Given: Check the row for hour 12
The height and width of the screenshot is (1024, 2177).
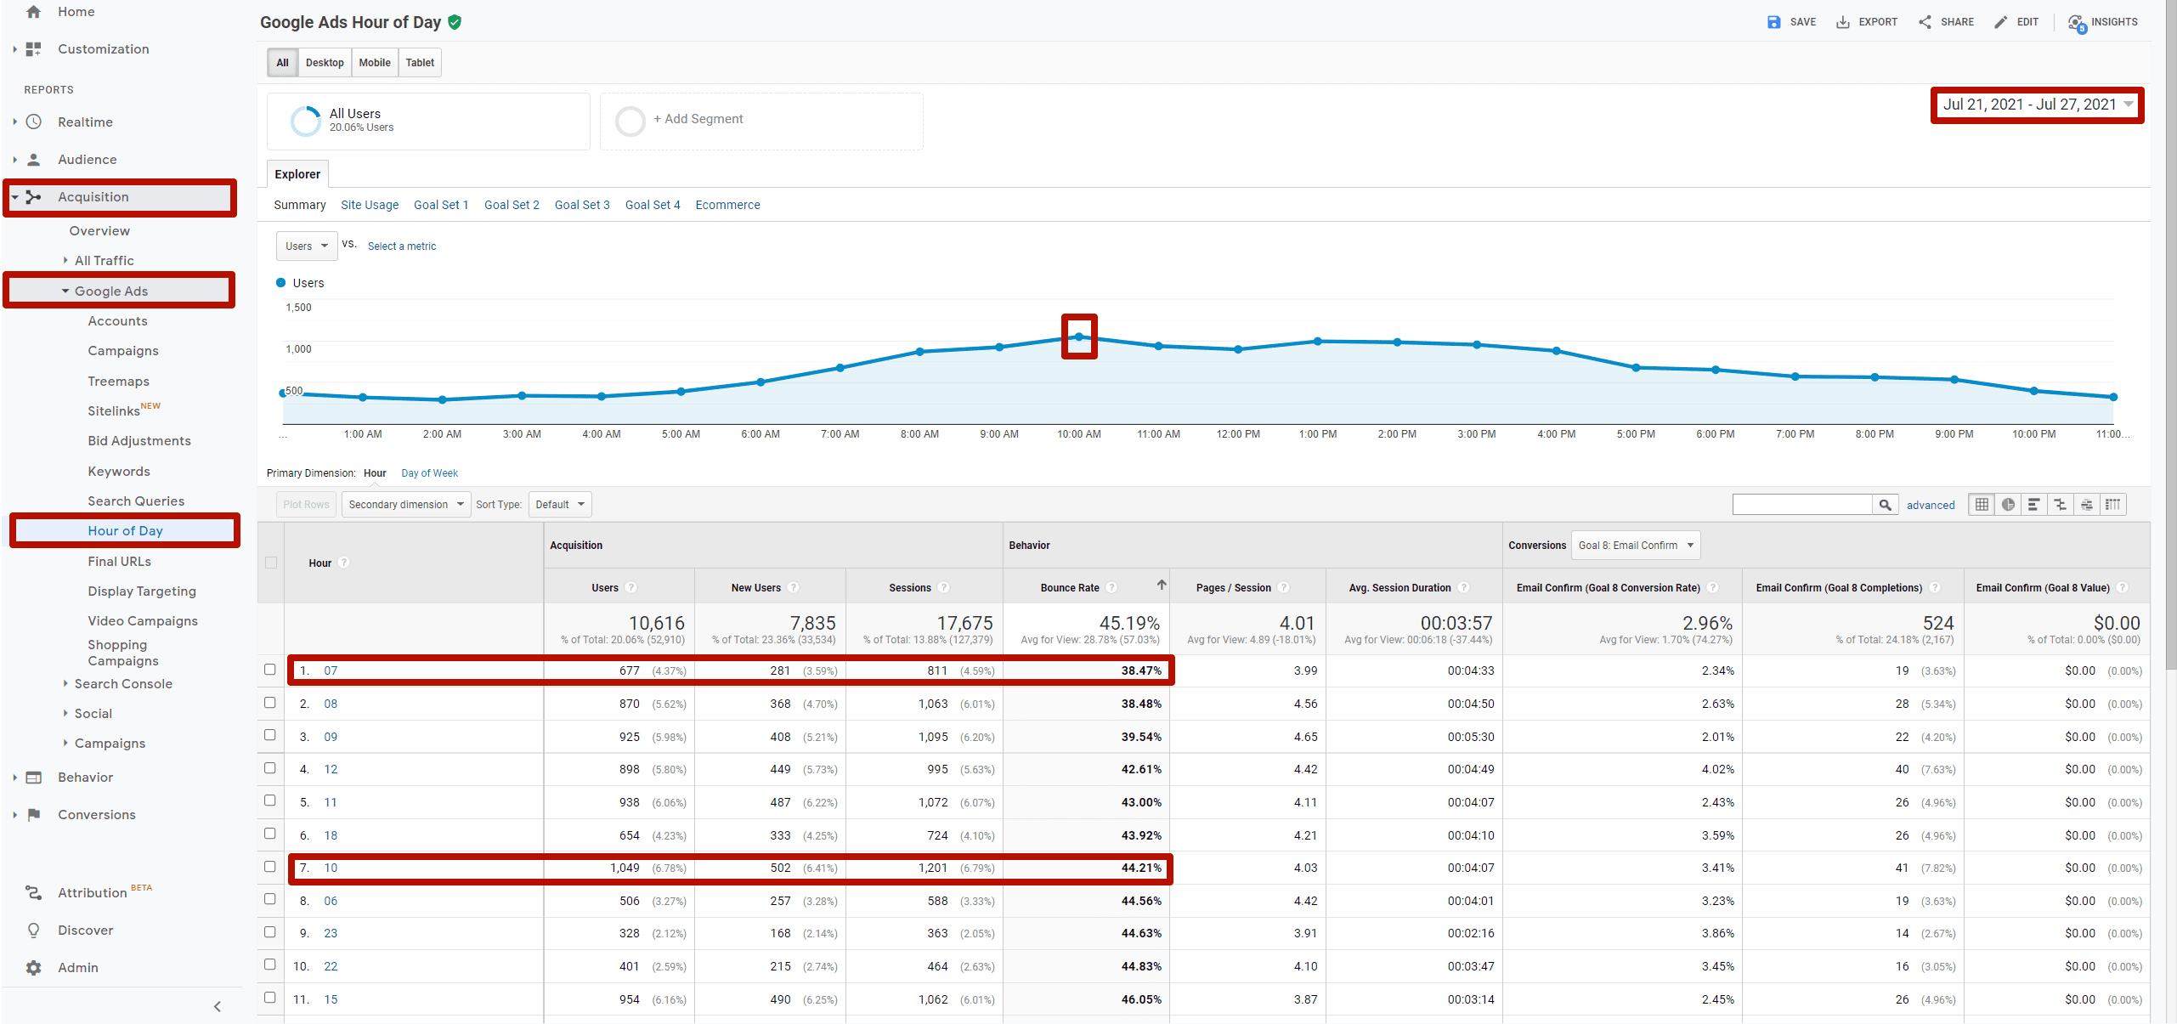Looking at the screenshot, I should [x=270, y=768].
